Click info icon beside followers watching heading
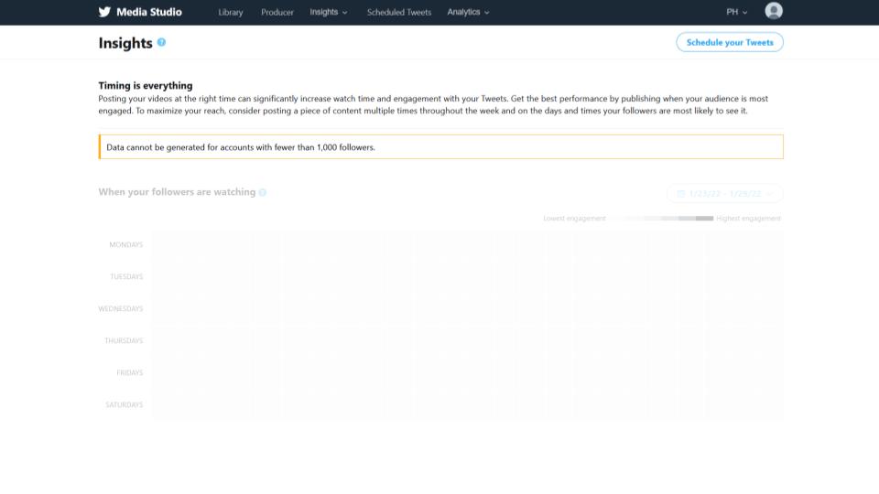The image size is (879, 494). (263, 192)
